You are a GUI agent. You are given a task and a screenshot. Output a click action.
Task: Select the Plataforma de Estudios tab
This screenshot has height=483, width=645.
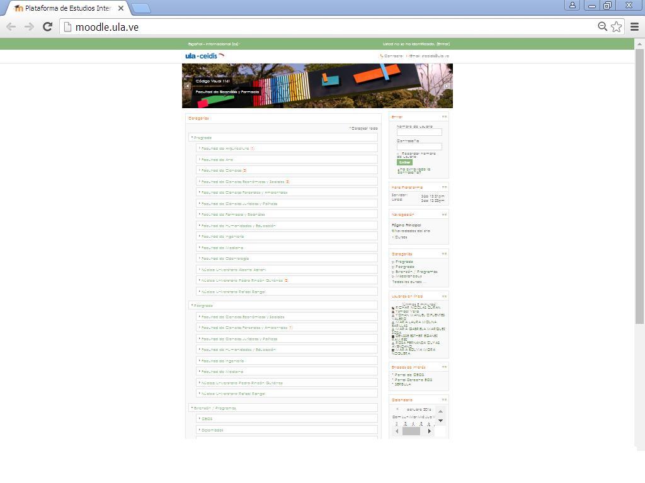68,8
